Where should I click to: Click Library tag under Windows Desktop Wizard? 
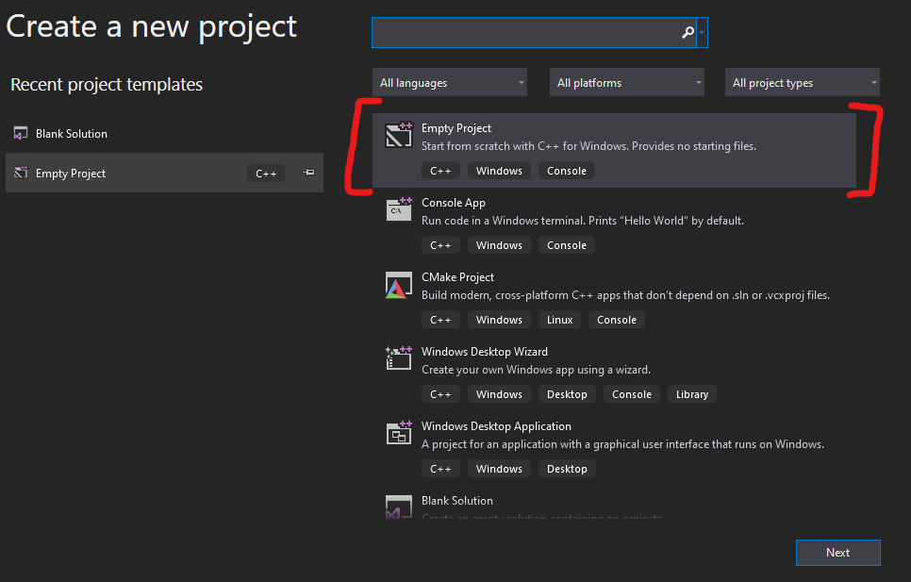click(x=692, y=393)
